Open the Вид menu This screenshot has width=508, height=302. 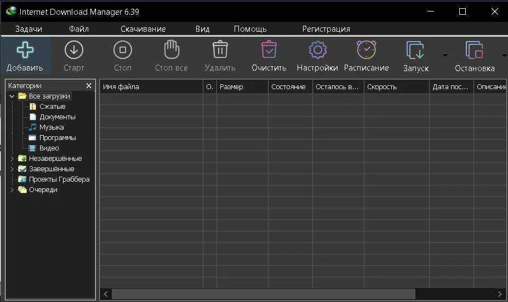coord(202,29)
